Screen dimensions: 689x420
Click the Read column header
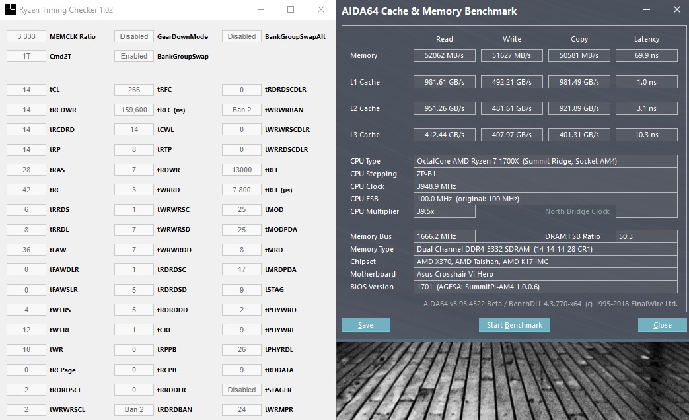(x=444, y=39)
